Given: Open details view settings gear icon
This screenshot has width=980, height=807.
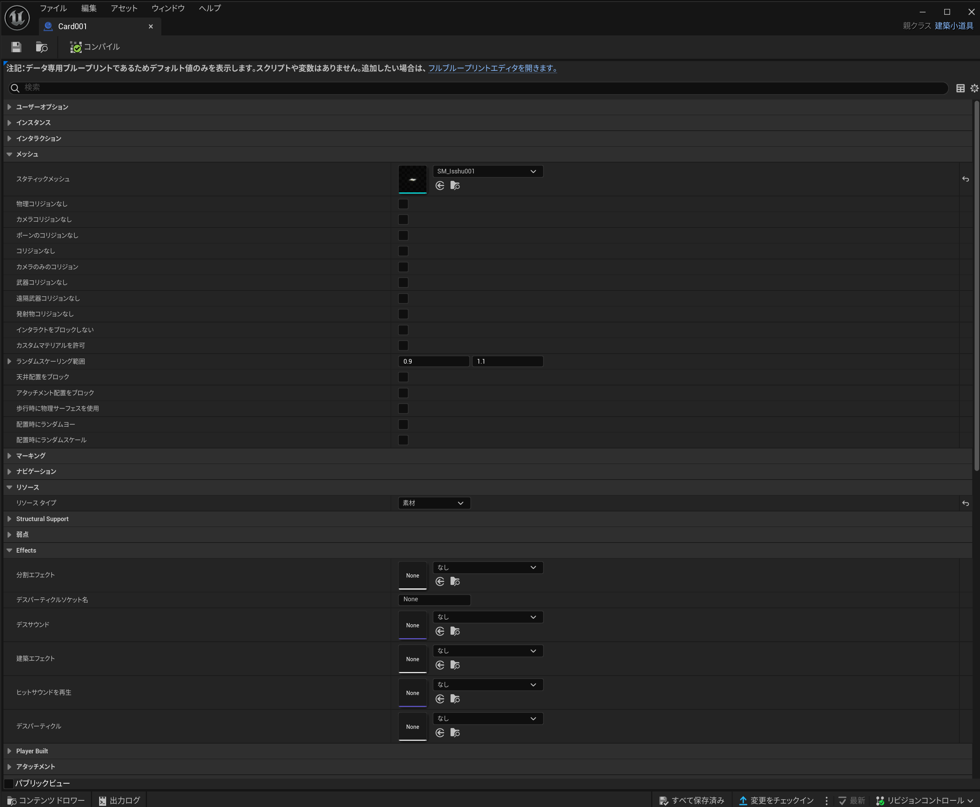Looking at the screenshot, I should [974, 88].
